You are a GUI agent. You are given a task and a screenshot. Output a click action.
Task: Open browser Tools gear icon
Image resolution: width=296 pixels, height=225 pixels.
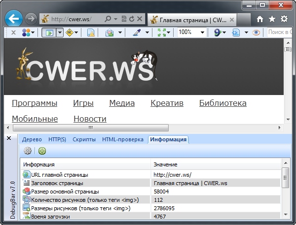284,19
